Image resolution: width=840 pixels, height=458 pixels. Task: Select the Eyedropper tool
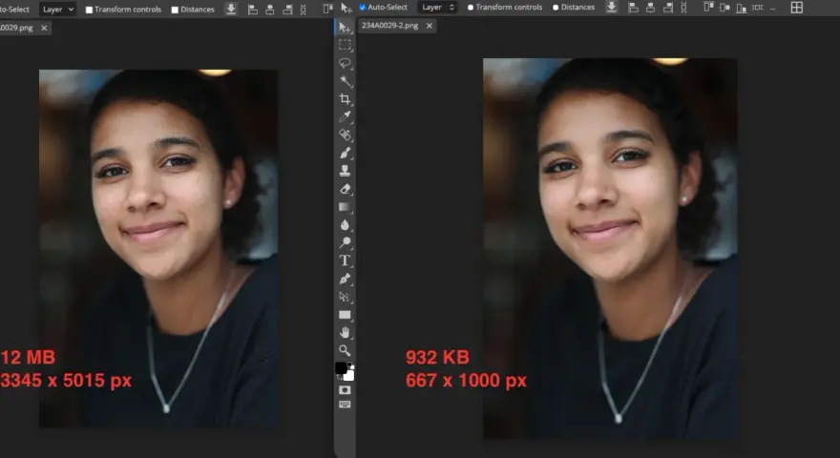pyautogui.click(x=345, y=116)
